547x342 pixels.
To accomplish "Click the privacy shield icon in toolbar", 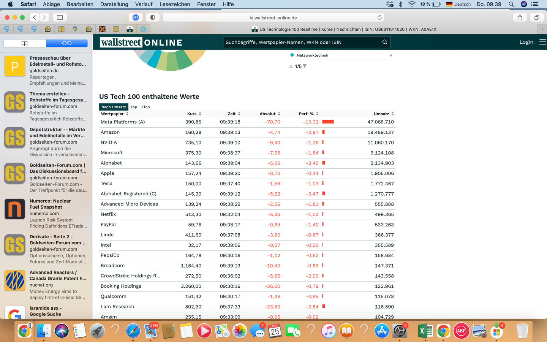I will (152, 17).
